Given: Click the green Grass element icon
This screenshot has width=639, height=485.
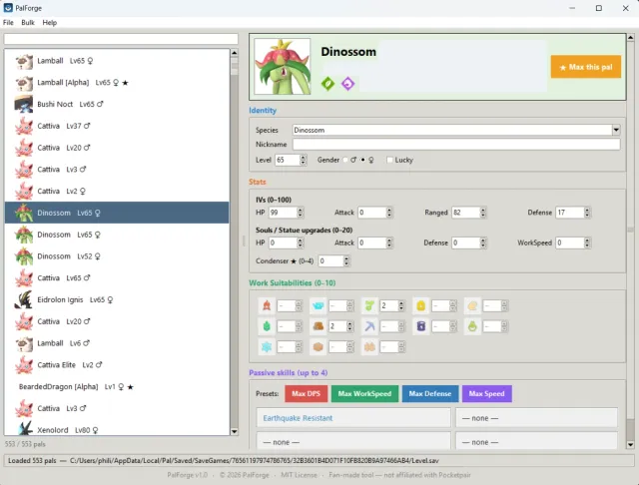Looking at the screenshot, I should pos(327,84).
